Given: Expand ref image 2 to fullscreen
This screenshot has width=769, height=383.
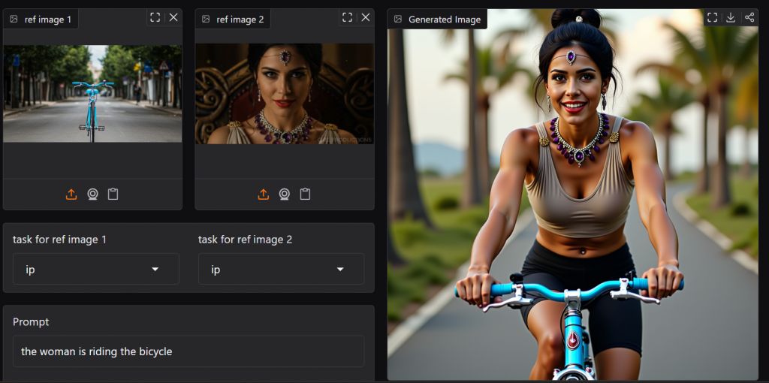Looking at the screenshot, I should [x=347, y=17].
